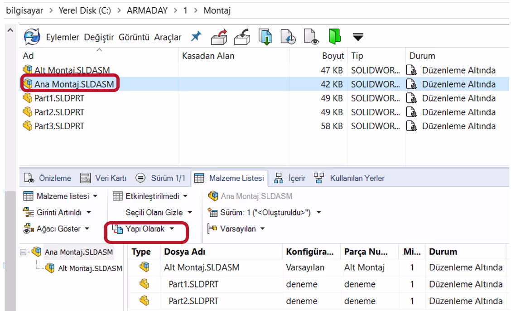Image resolution: width=511 pixels, height=311 pixels.
Task: Click the Alt Montaj part number cell
Action: [364, 267]
